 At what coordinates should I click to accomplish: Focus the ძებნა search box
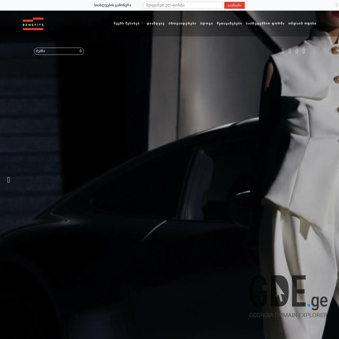(x=56, y=51)
